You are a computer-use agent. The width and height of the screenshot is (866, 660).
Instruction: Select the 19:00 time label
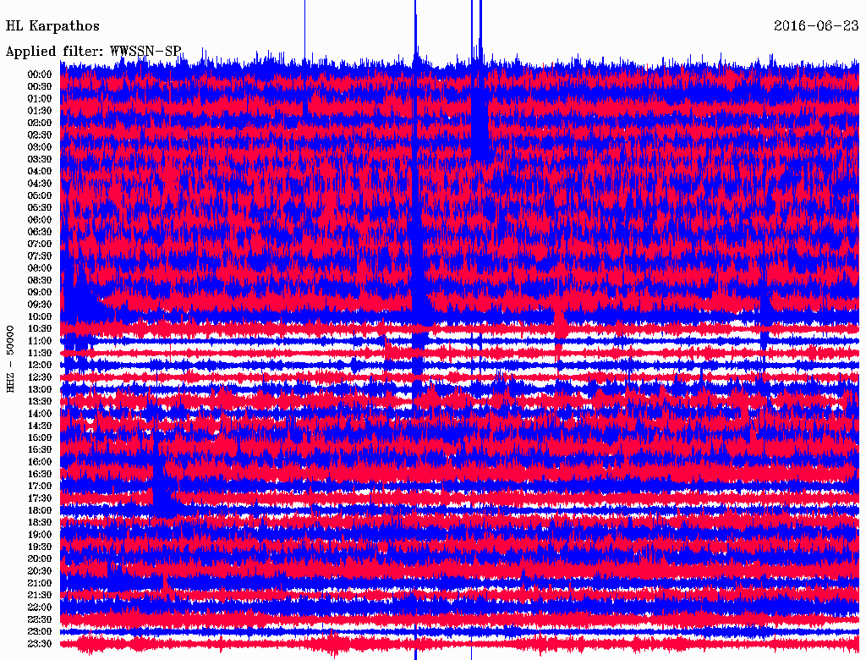pyautogui.click(x=40, y=535)
